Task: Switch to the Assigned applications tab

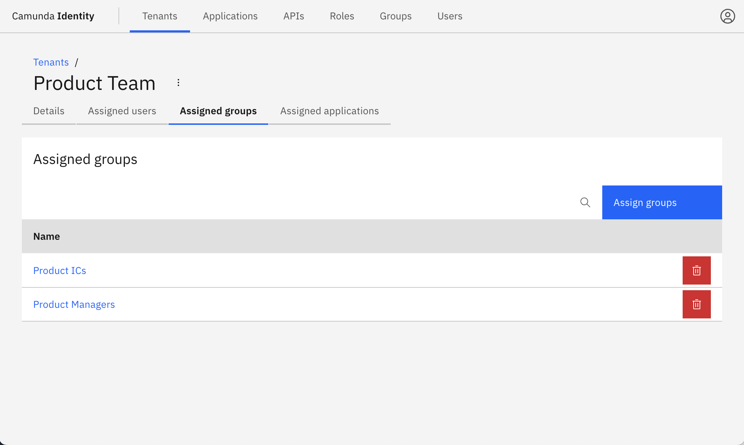Action: [329, 111]
